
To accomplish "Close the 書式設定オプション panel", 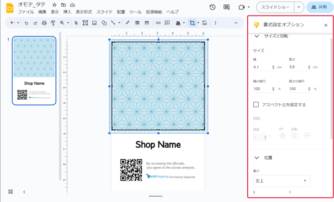I will (x=326, y=25).
